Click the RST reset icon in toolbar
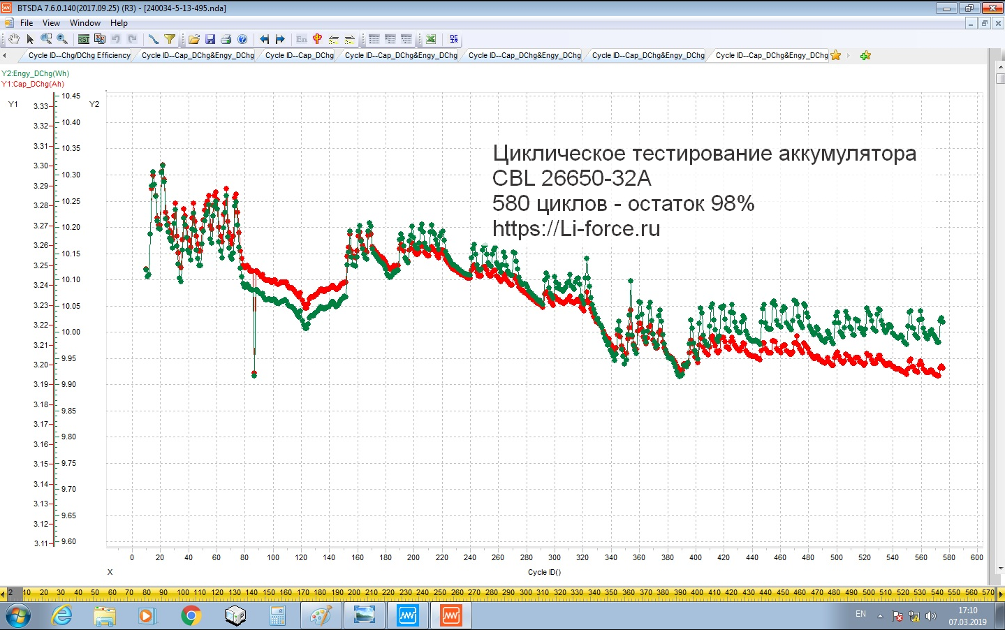Image resolution: width=1005 pixels, height=630 pixels. (x=84, y=39)
